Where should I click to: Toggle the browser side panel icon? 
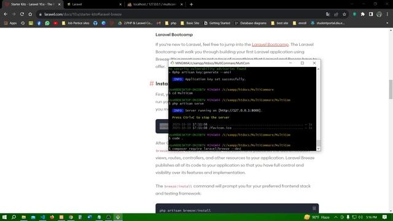coord(371,14)
